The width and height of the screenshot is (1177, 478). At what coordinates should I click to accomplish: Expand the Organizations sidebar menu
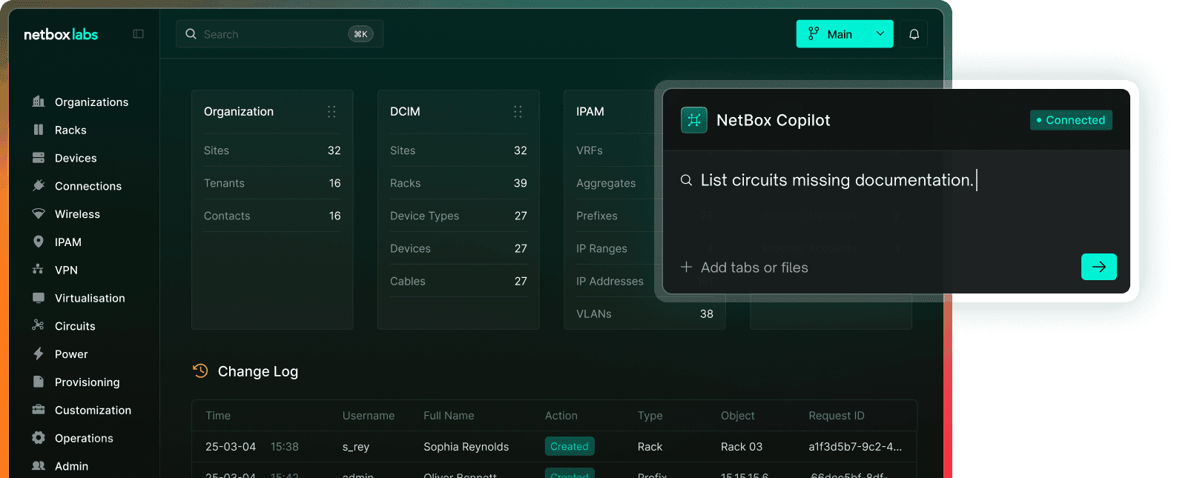tap(91, 102)
